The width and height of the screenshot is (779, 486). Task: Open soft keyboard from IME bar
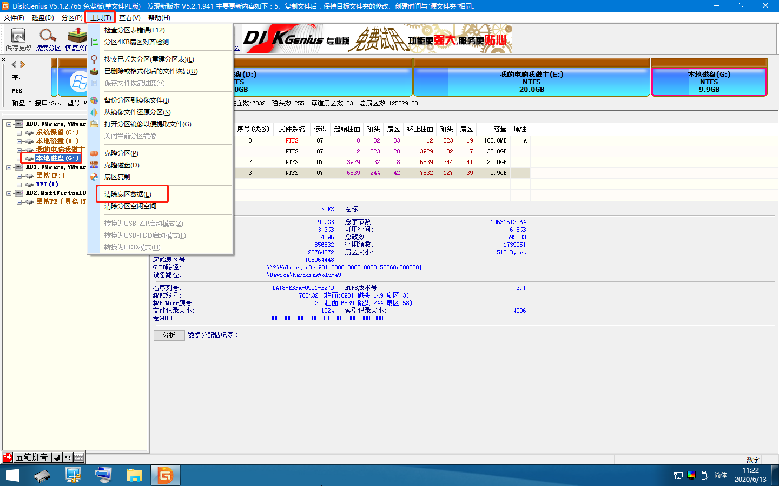point(79,457)
